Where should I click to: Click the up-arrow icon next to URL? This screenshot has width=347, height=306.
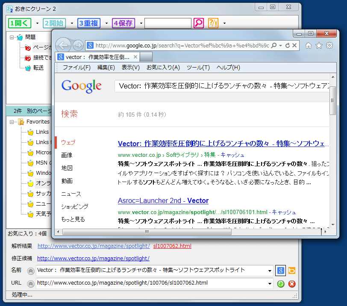[30, 284]
